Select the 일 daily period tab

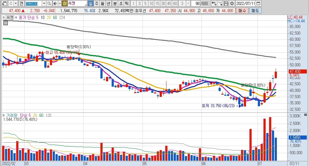[90, 3]
